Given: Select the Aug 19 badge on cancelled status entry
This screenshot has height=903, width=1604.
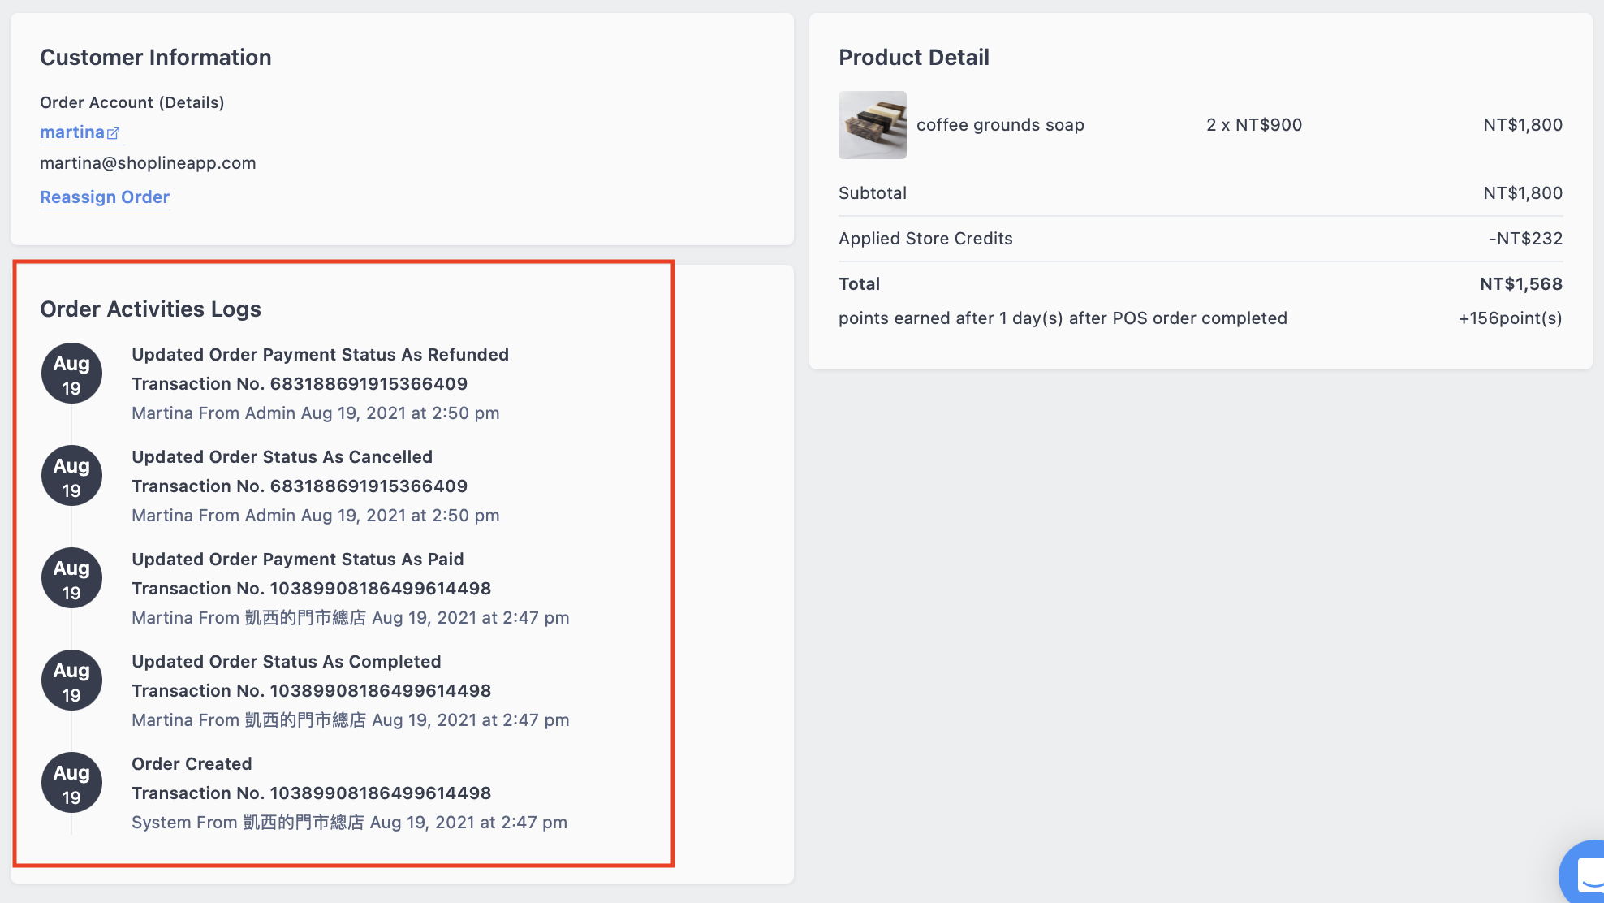Looking at the screenshot, I should 71,475.
